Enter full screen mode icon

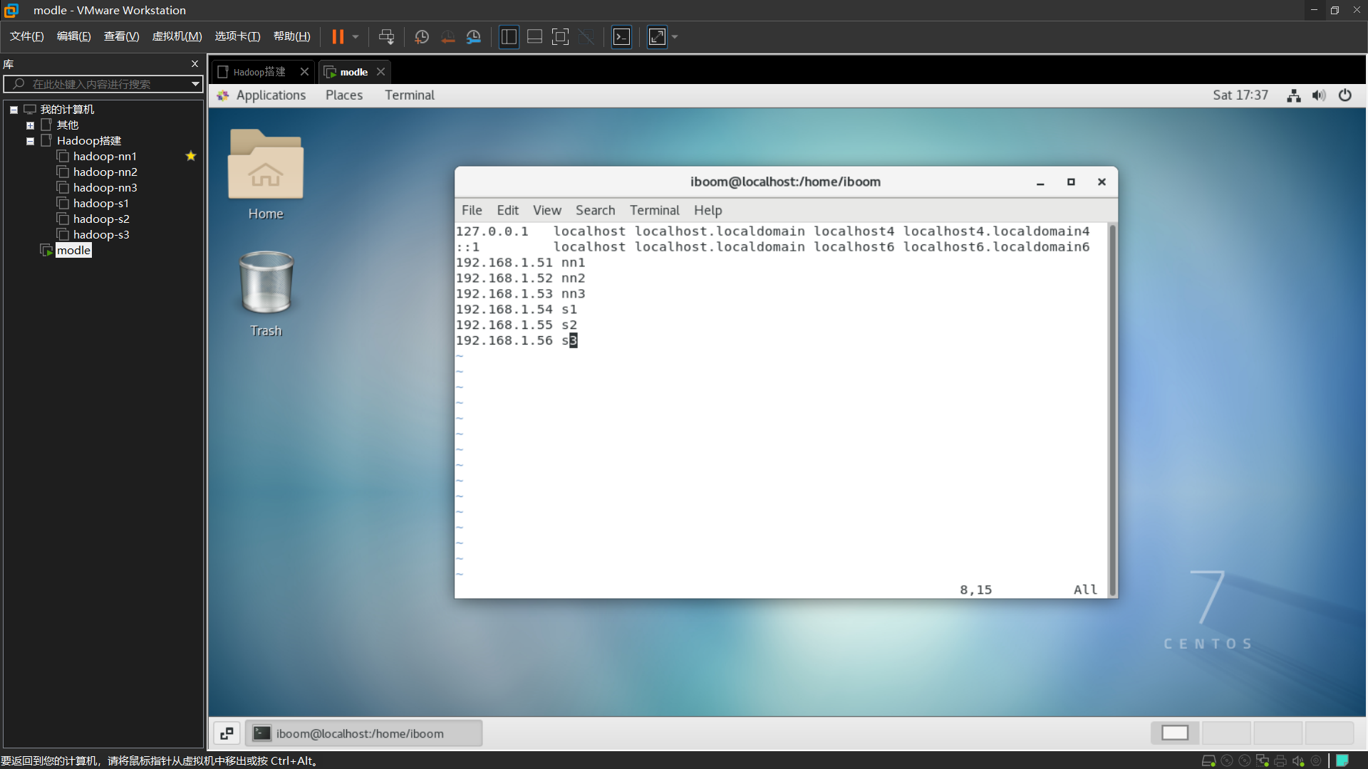click(561, 37)
